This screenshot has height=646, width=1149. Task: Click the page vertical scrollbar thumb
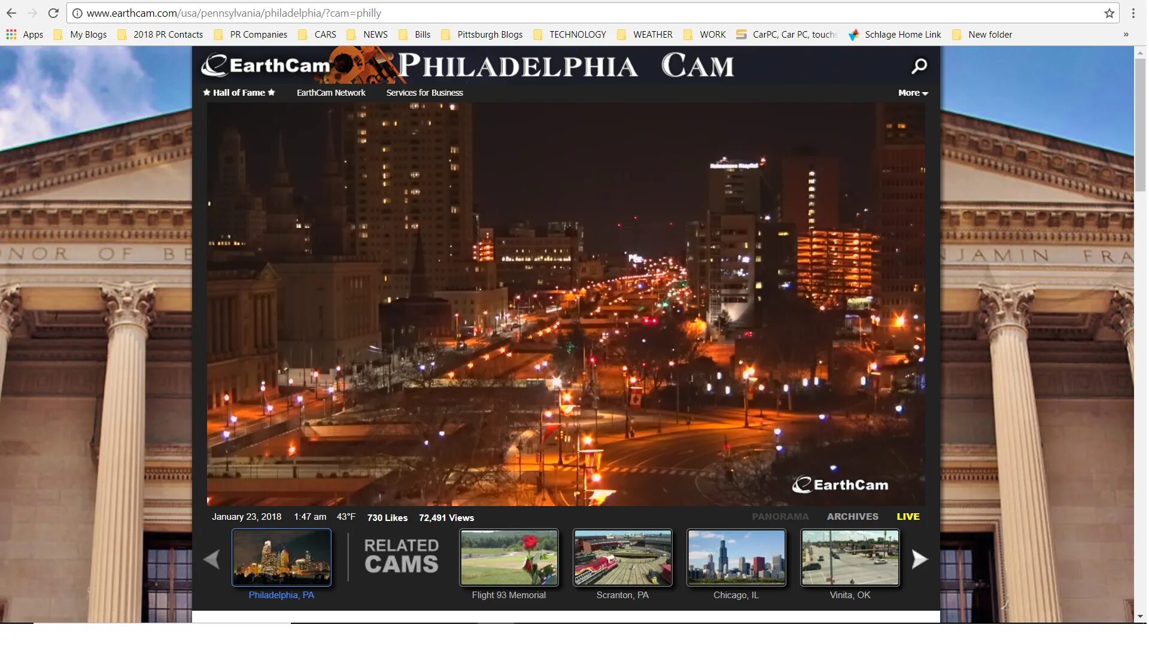pyautogui.click(x=1140, y=126)
